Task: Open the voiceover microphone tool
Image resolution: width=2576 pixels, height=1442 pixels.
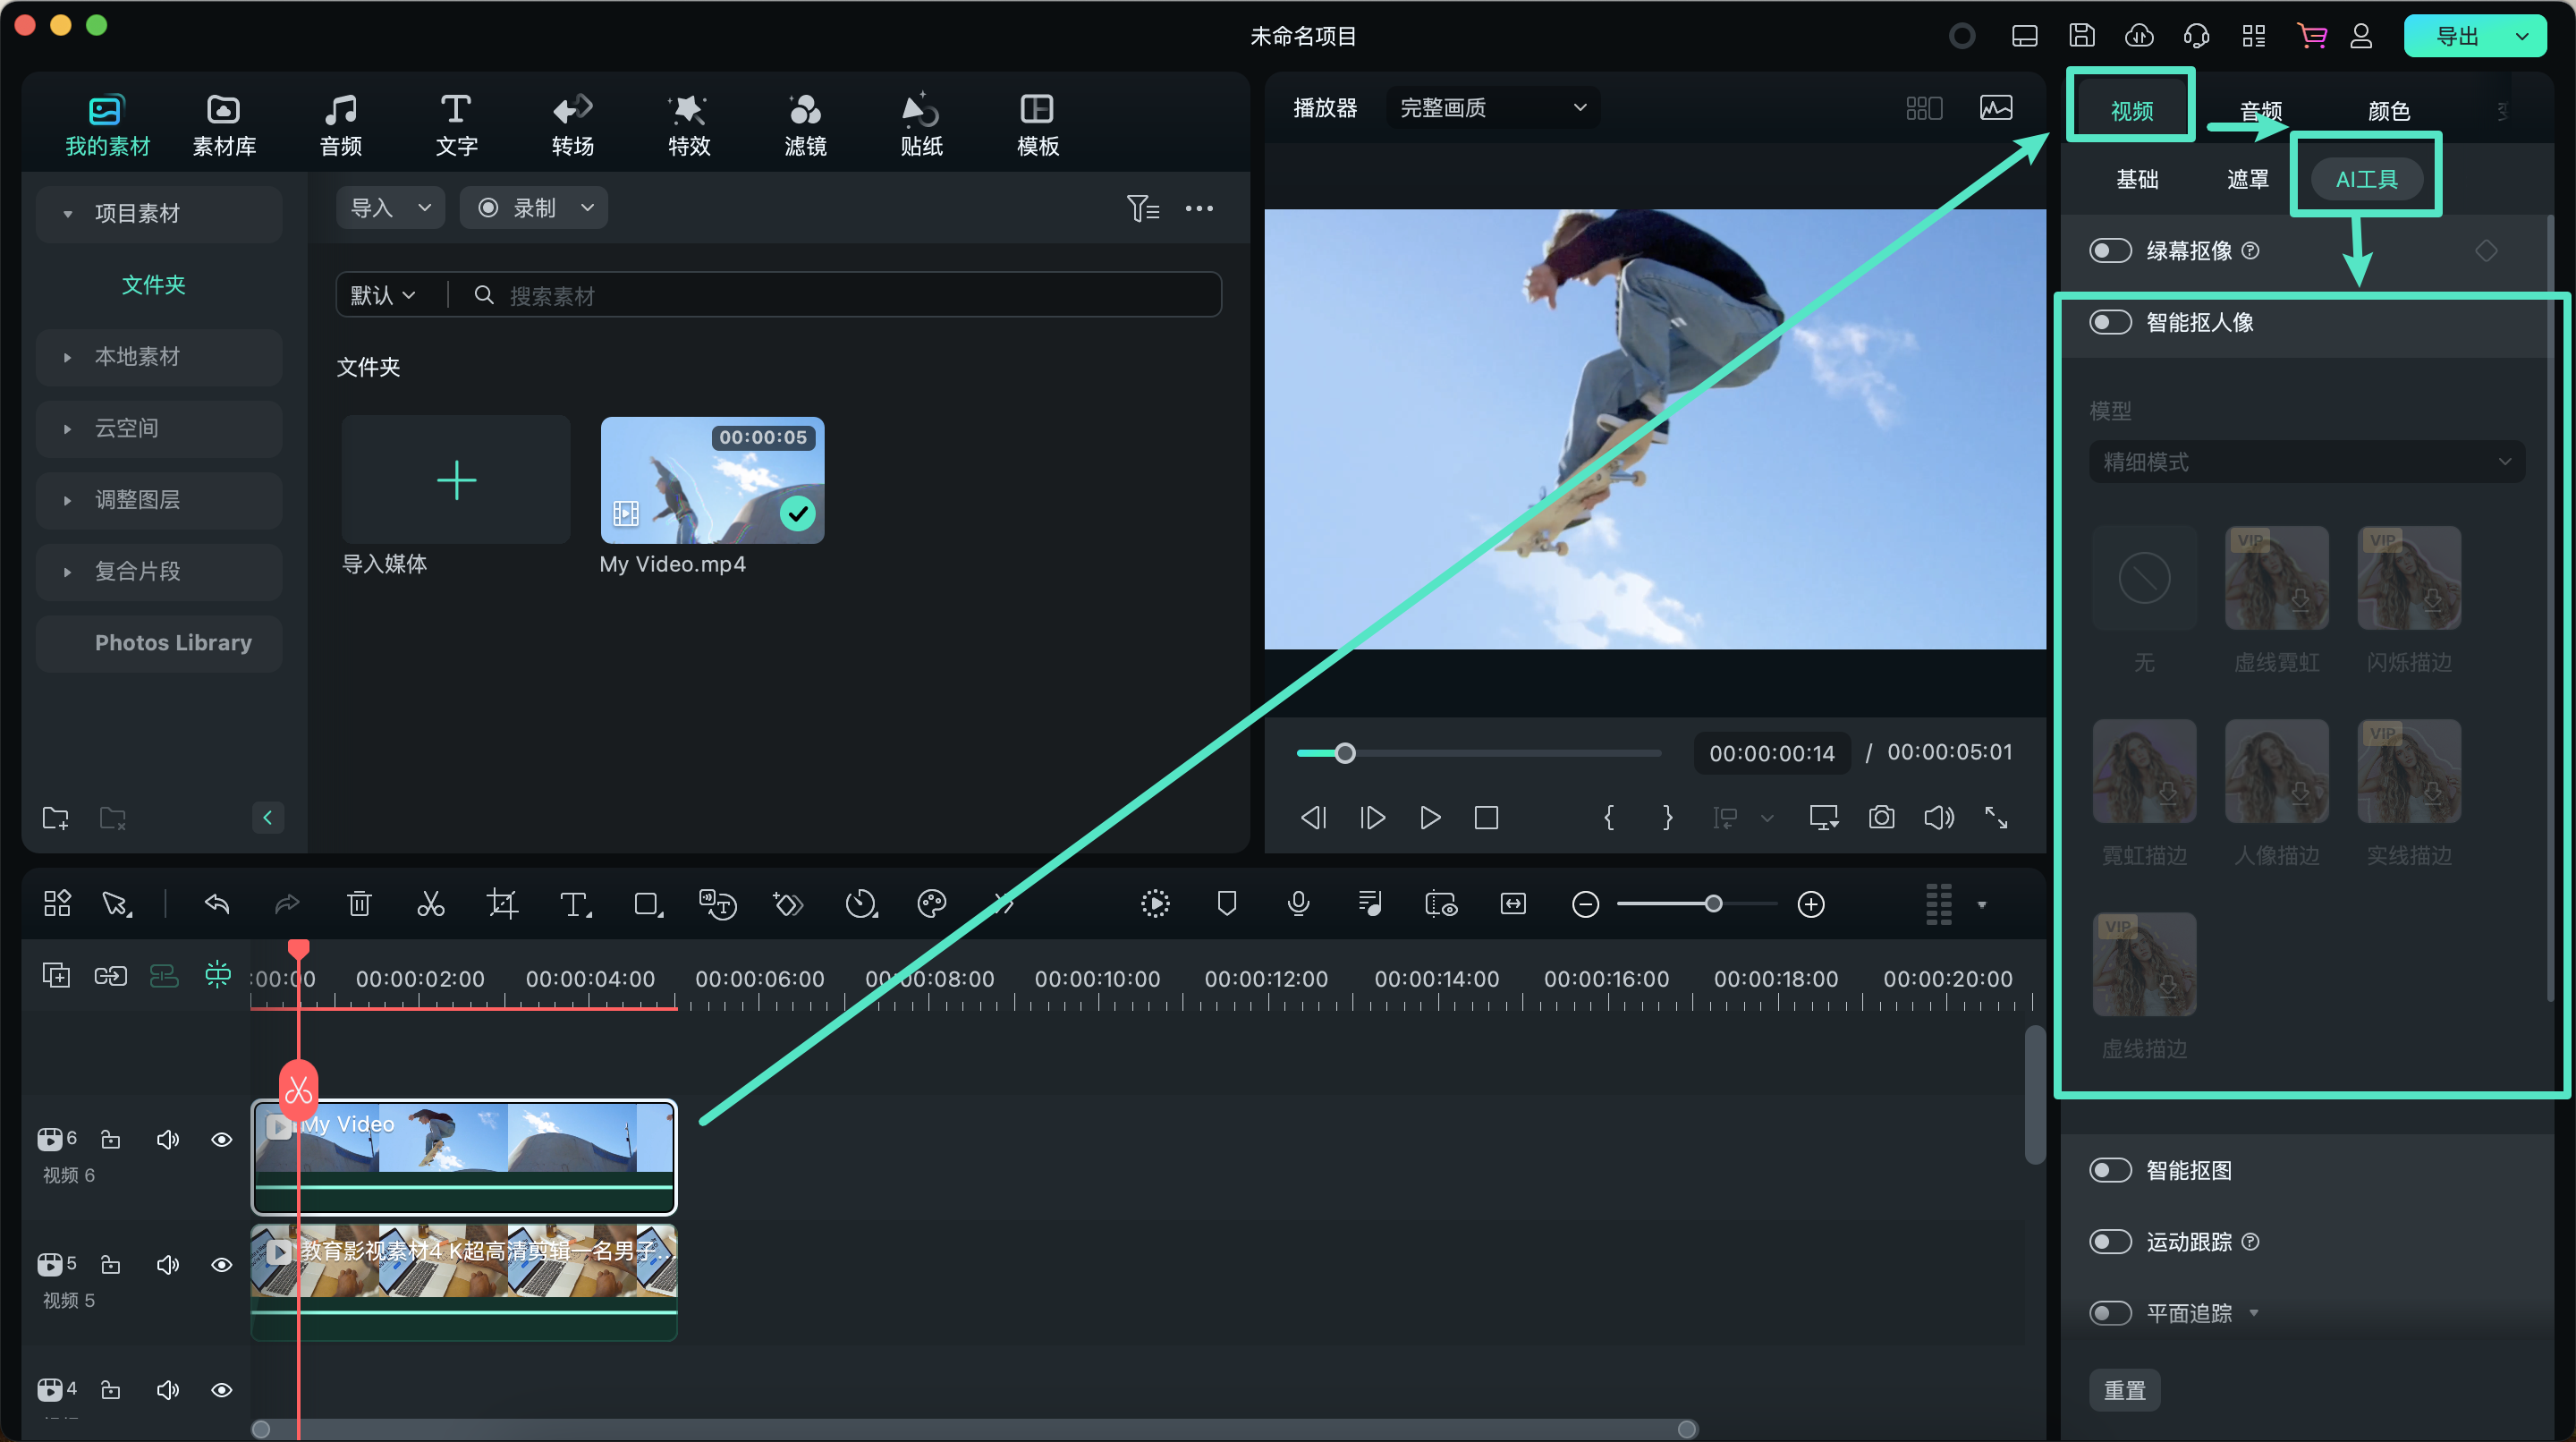Action: 1298,904
